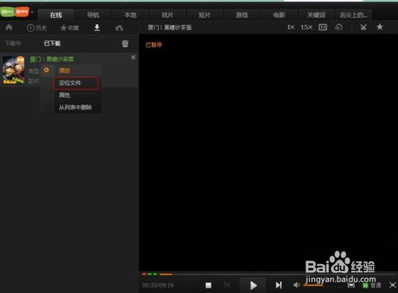Viewport: 398px width, 293px height.
Task: Seek on the video progress bar
Action: pos(268,274)
